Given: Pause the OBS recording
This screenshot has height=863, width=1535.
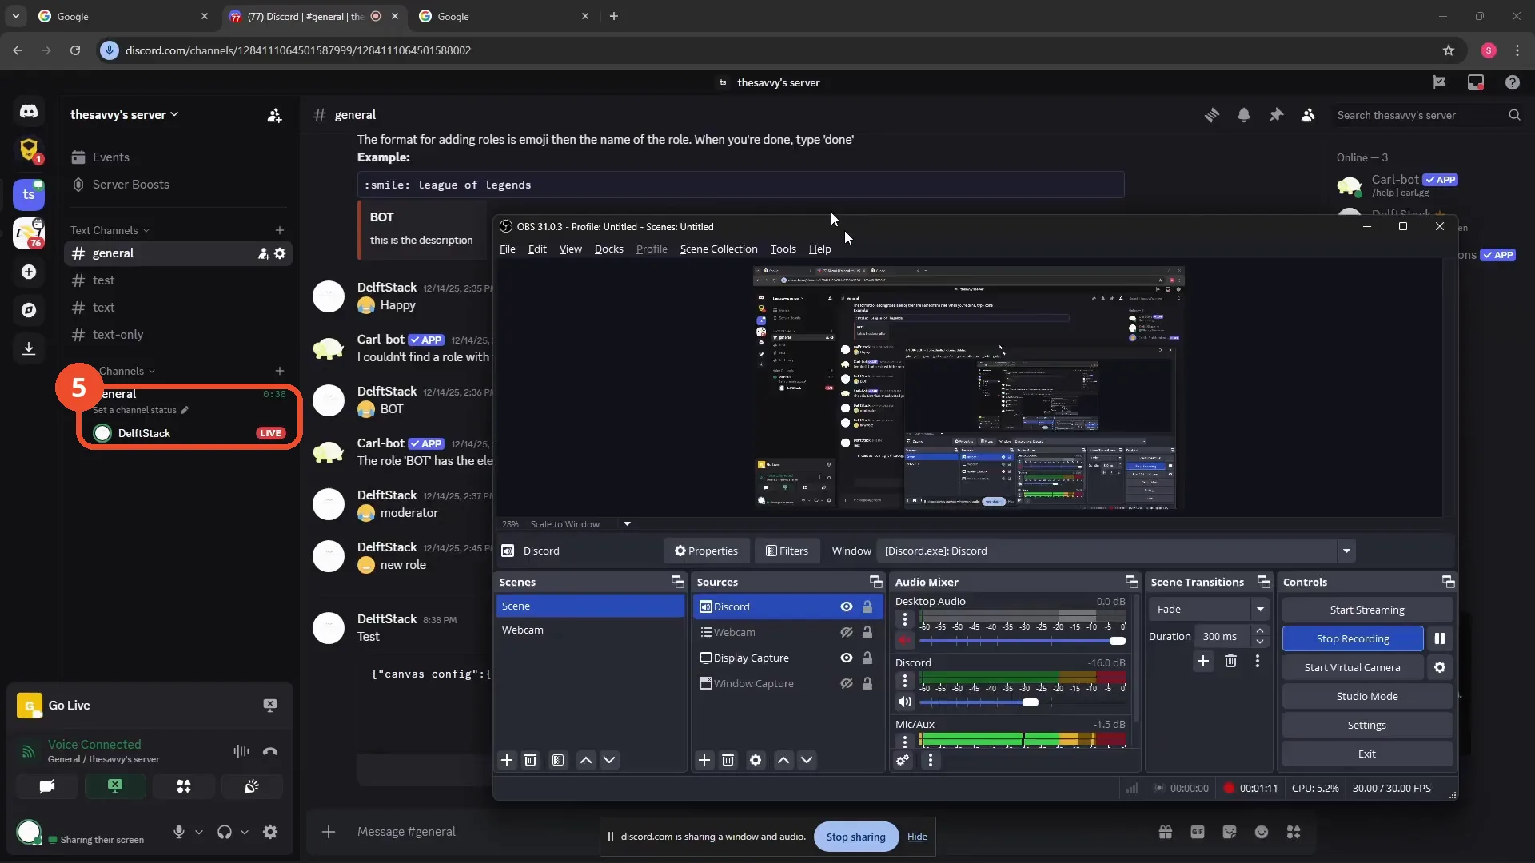Looking at the screenshot, I should click(x=1439, y=638).
